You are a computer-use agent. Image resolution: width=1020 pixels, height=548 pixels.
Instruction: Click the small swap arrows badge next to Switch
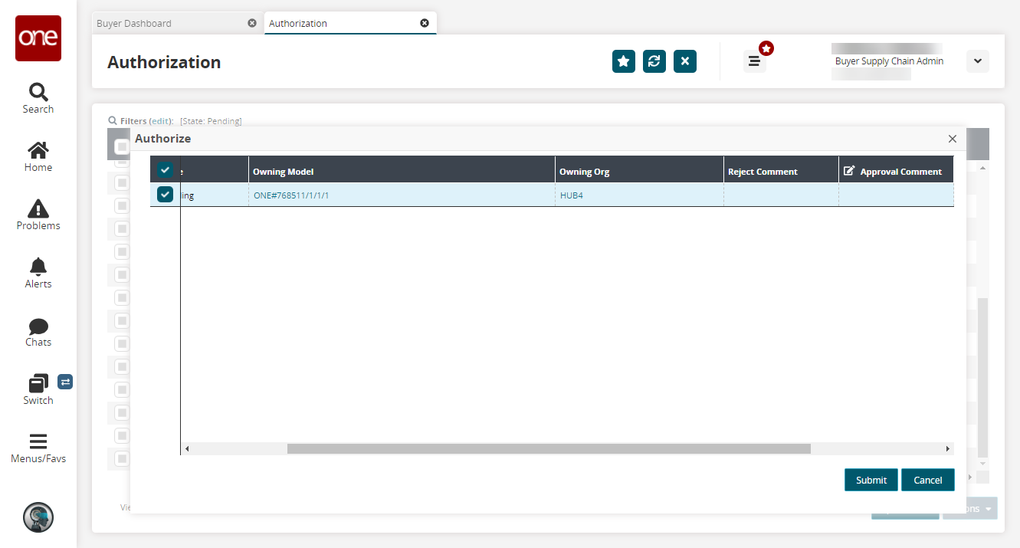click(65, 382)
